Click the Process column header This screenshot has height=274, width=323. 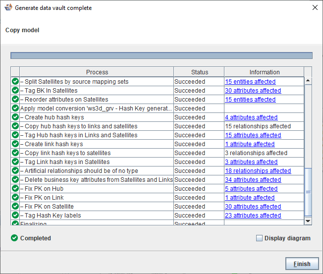pyautogui.click(x=97, y=72)
